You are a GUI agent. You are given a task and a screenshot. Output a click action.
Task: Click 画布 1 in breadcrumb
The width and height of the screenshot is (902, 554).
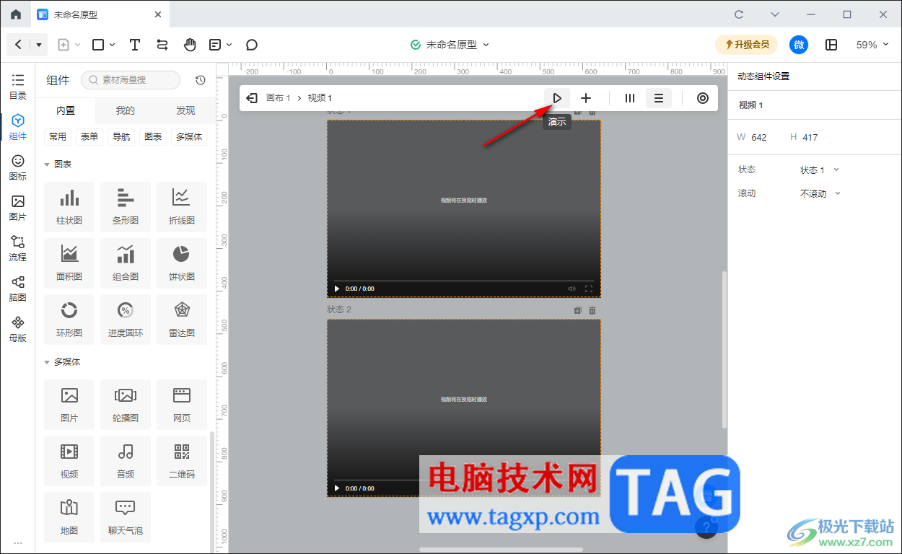pyautogui.click(x=279, y=98)
